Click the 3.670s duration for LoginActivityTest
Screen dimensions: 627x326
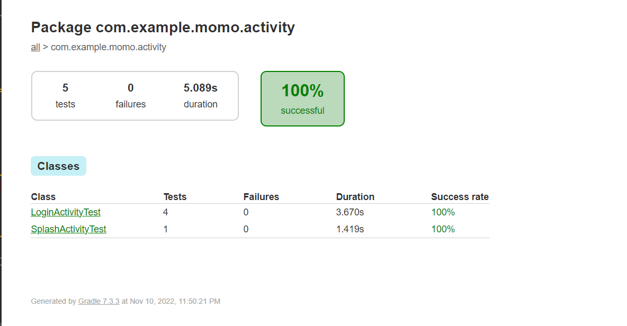(349, 212)
